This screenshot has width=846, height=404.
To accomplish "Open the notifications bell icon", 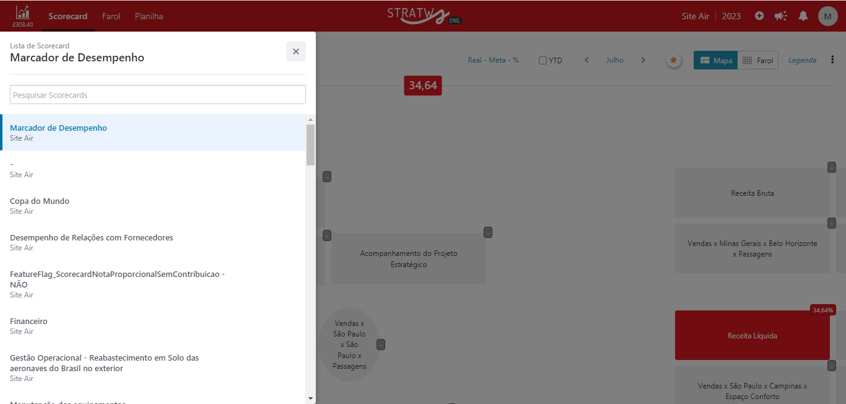I will (x=803, y=16).
